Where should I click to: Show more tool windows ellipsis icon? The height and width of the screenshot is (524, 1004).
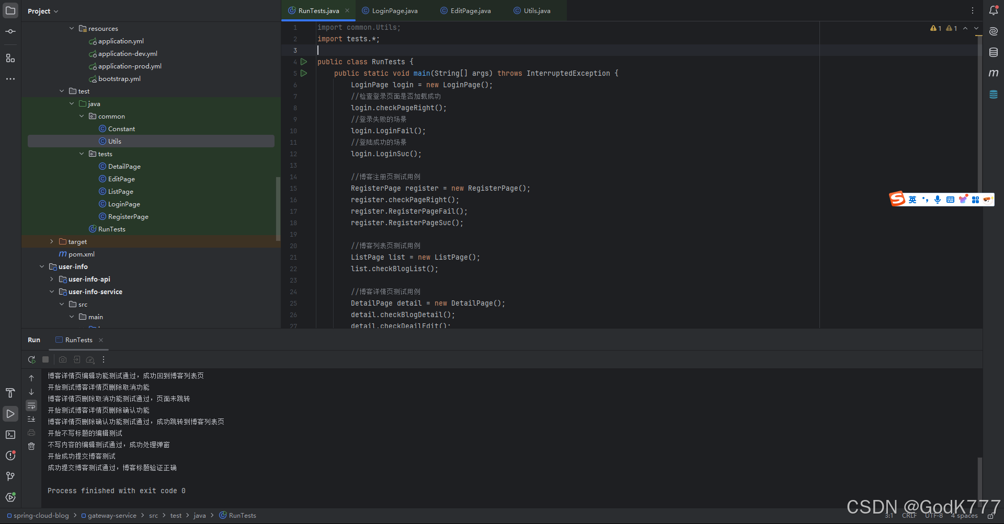pyautogui.click(x=10, y=79)
